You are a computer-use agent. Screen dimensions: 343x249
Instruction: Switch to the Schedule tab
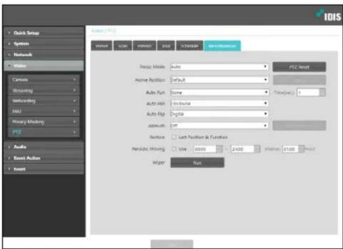click(x=189, y=46)
